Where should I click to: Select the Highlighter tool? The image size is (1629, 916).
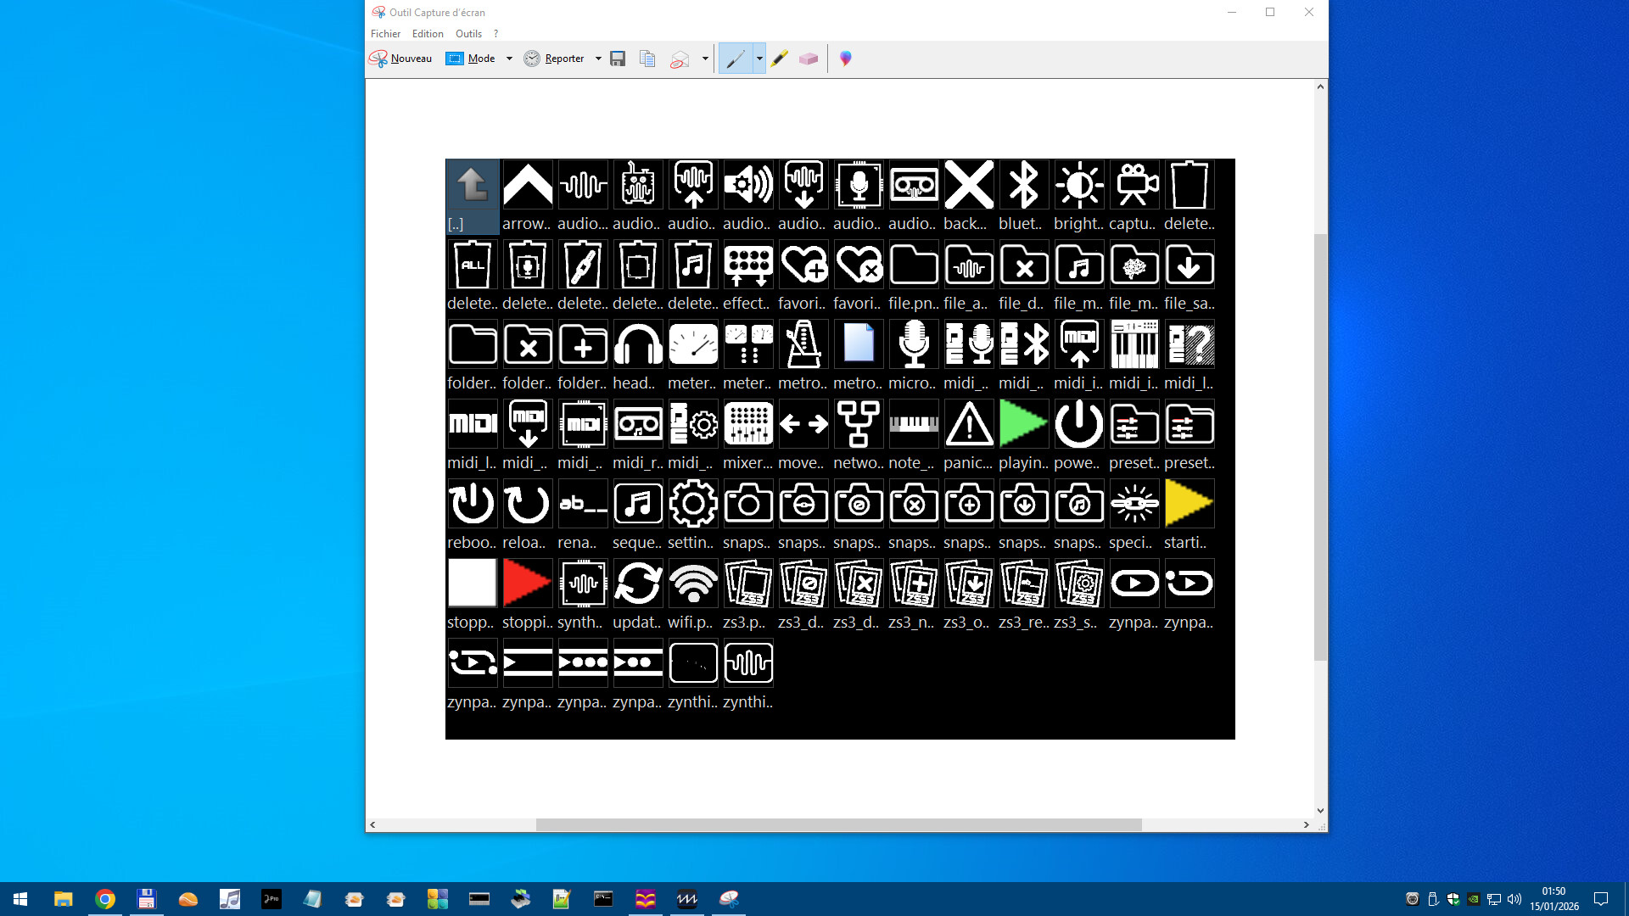click(780, 59)
